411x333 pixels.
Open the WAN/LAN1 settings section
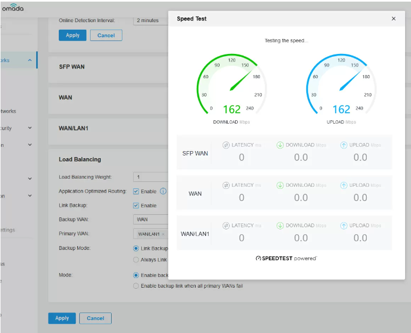[73, 128]
